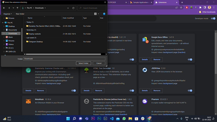Select Desktop in the navigation tree
Image resolution: width=217 pixels, height=122 pixels.
pos(12,26)
